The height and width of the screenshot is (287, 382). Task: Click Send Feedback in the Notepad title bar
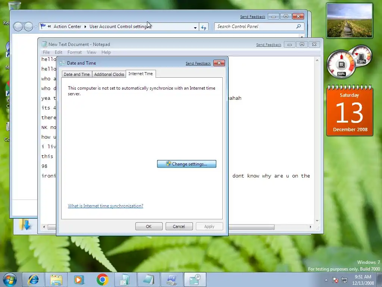click(x=269, y=45)
